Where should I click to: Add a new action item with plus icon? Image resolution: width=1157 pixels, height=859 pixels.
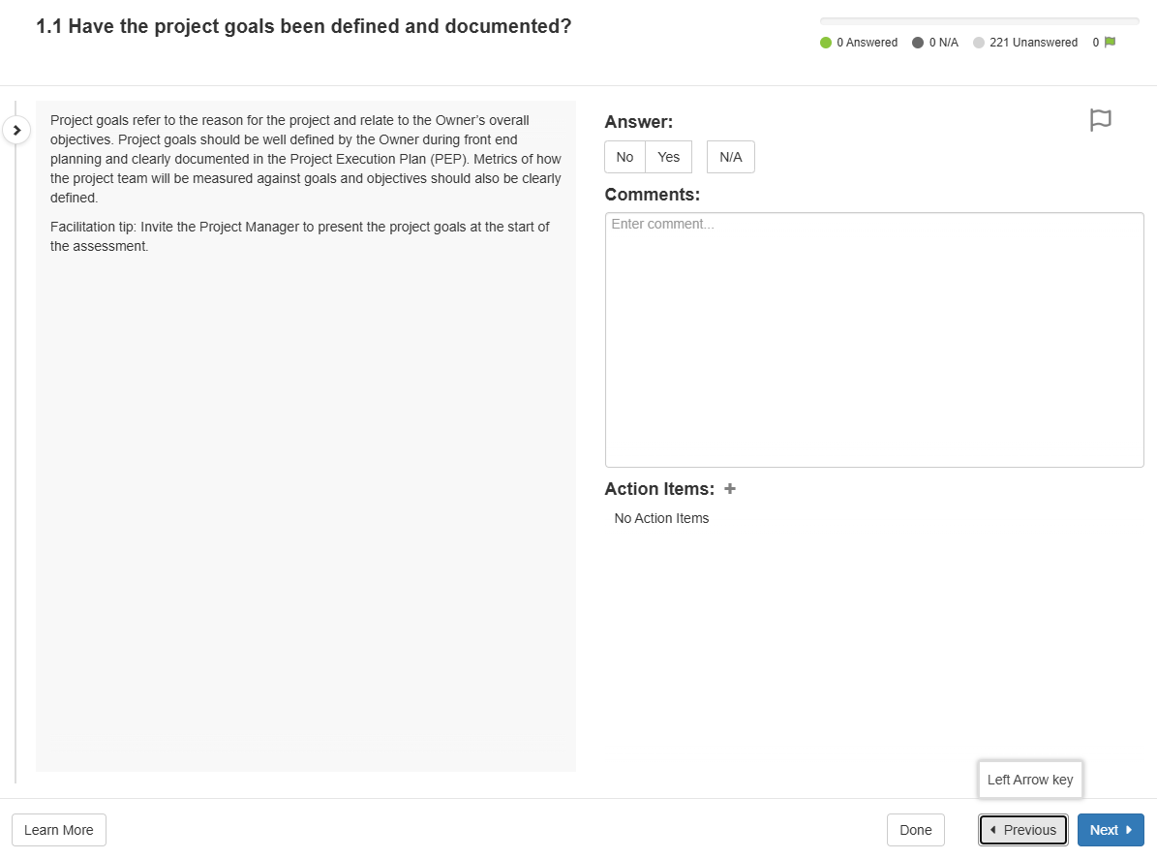click(730, 489)
